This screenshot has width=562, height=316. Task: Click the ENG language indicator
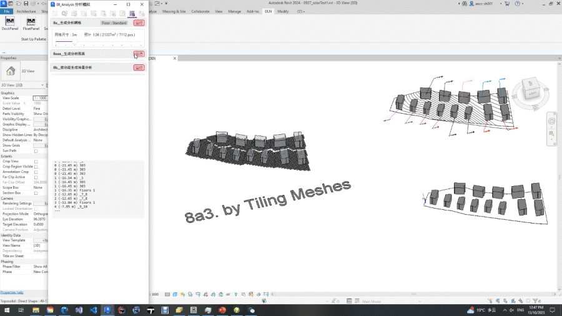520,310
